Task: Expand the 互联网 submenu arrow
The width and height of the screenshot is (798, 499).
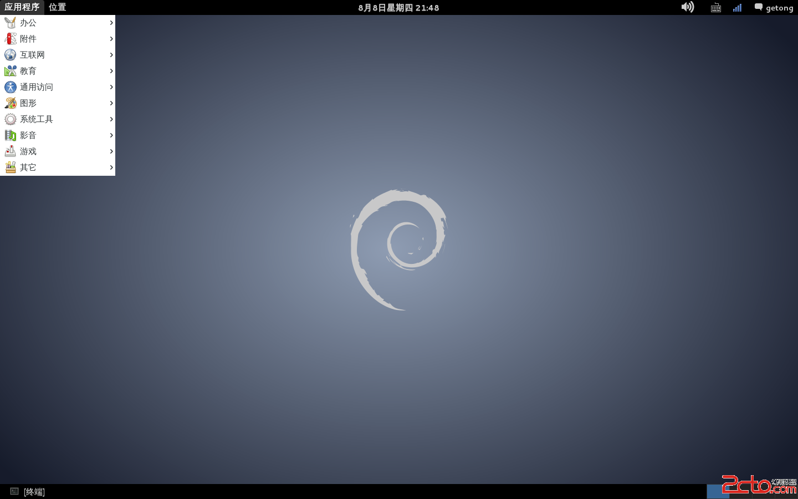Action: click(x=111, y=55)
